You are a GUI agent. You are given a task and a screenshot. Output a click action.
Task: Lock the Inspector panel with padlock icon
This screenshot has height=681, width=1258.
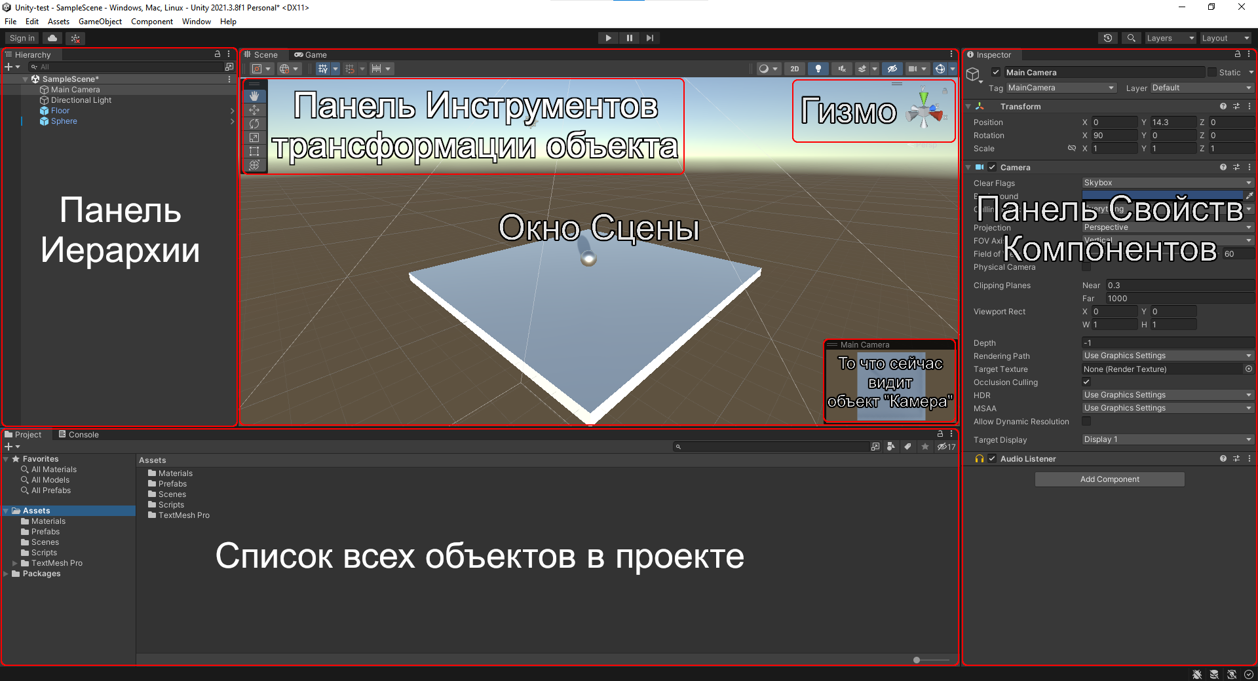pos(1238,54)
